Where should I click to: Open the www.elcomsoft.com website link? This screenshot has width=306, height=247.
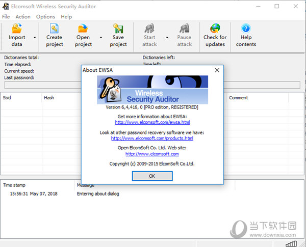pos(152,154)
